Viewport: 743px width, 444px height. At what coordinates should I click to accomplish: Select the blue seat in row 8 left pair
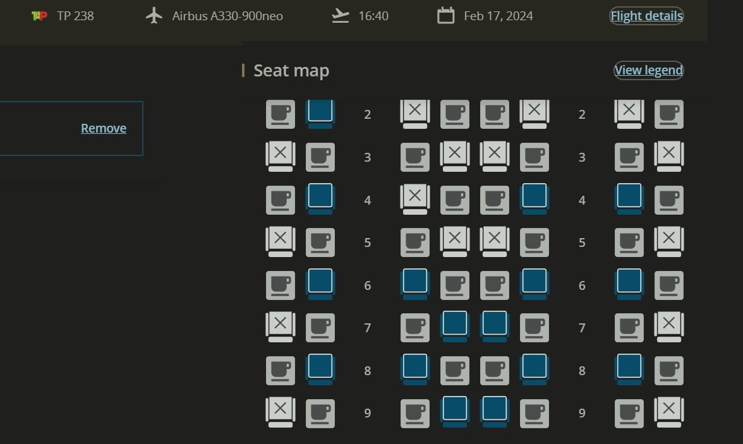coord(320,369)
